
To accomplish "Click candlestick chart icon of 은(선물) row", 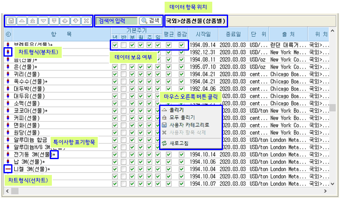I will [x=8, y=67].
